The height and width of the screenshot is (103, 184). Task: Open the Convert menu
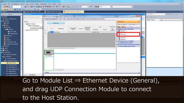[22, 4]
